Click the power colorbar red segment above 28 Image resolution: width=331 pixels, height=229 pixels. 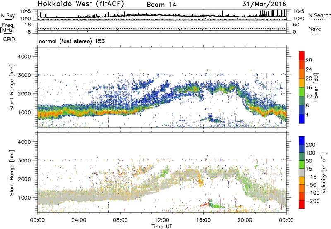tap(302, 56)
